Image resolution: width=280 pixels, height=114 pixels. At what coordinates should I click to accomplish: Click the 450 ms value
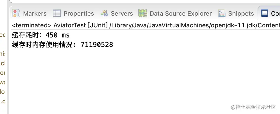tap(57, 35)
